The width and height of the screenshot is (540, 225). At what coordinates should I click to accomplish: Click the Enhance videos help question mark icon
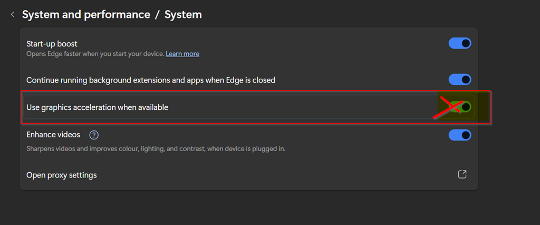pos(94,135)
